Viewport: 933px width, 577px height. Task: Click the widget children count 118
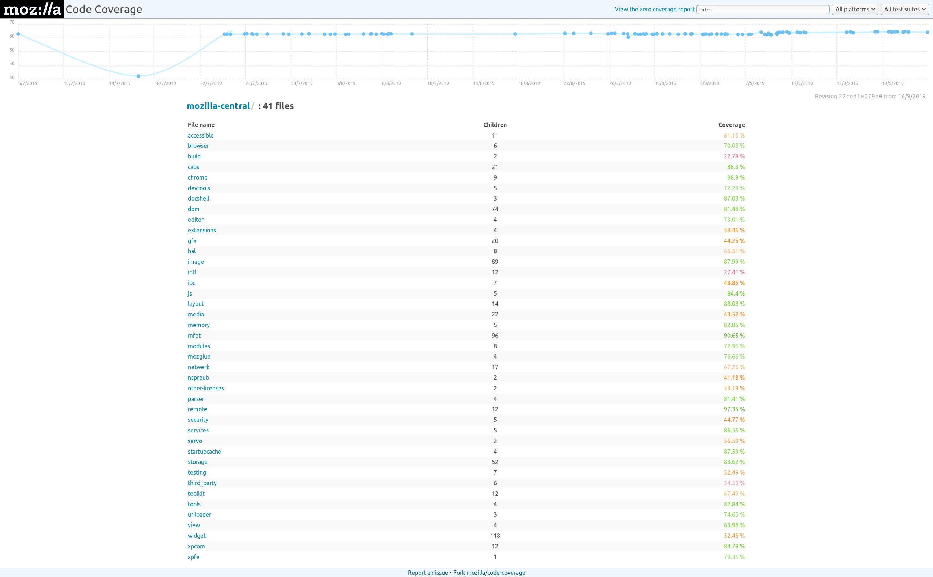495,536
